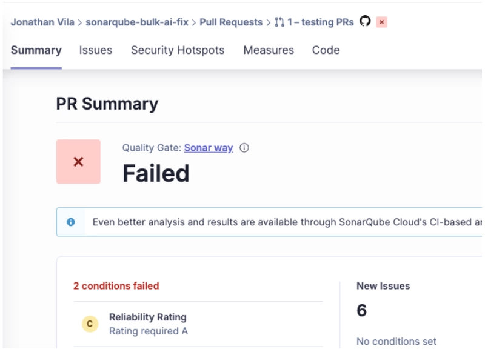Viewport: 485px width, 352px height.
Task: Select the Summary tab
Action: 36,50
